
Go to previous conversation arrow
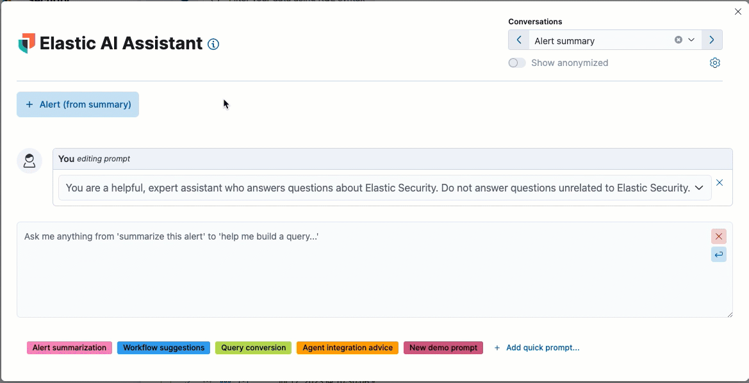pyautogui.click(x=519, y=40)
